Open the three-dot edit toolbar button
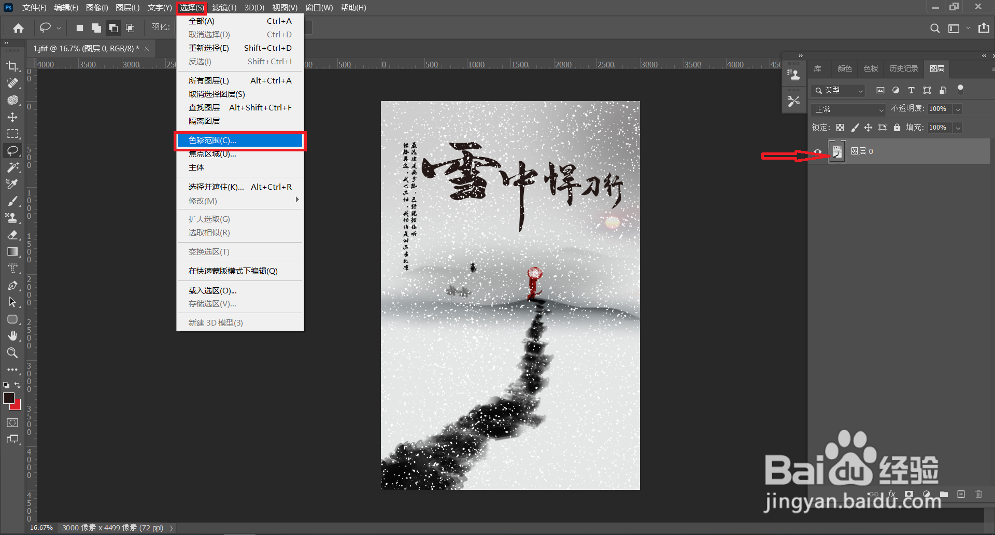995x535 pixels. (x=12, y=370)
